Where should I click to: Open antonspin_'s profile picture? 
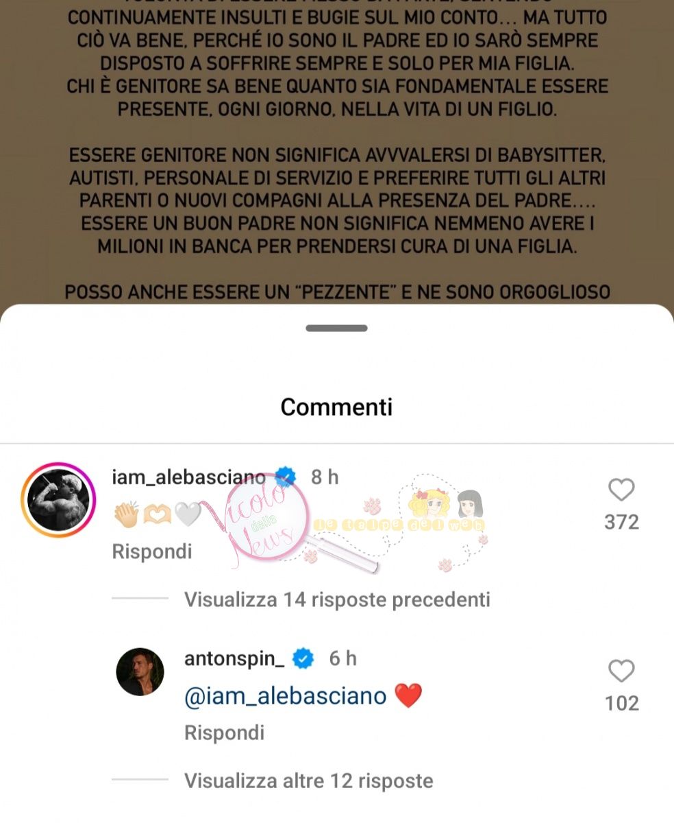pos(140,671)
